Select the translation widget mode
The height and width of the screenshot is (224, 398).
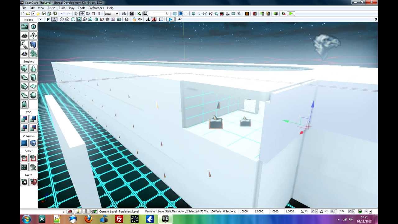point(82,14)
